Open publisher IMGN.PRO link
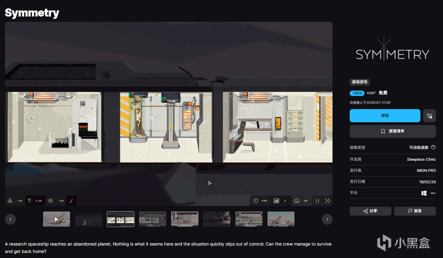 [x=426, y=170]
